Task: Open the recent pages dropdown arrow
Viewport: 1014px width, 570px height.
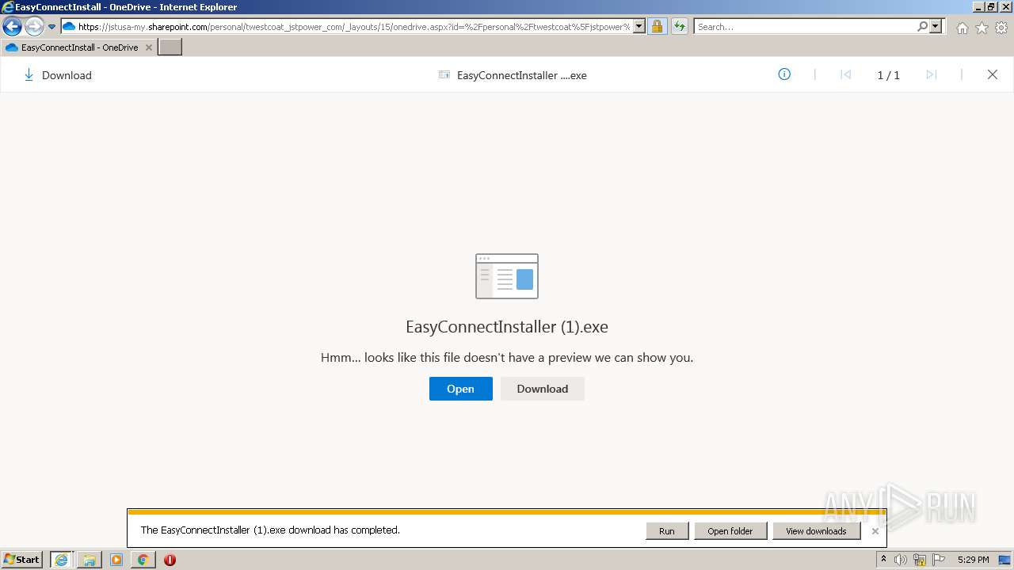Action: coord(52,27)
